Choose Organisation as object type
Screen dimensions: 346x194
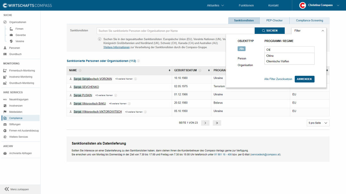click(245, 65)
